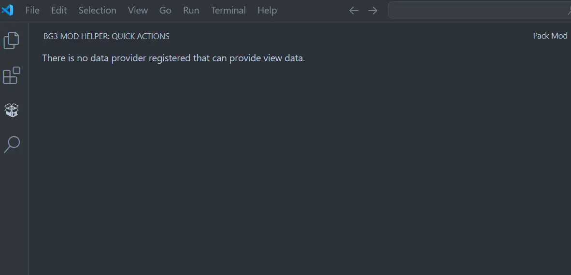Go forward with the right arrow

pos(372,11)
